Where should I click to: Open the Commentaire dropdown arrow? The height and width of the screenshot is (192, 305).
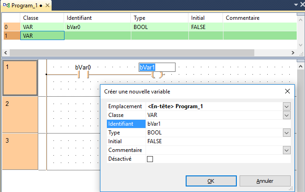[x=287, y=150]
